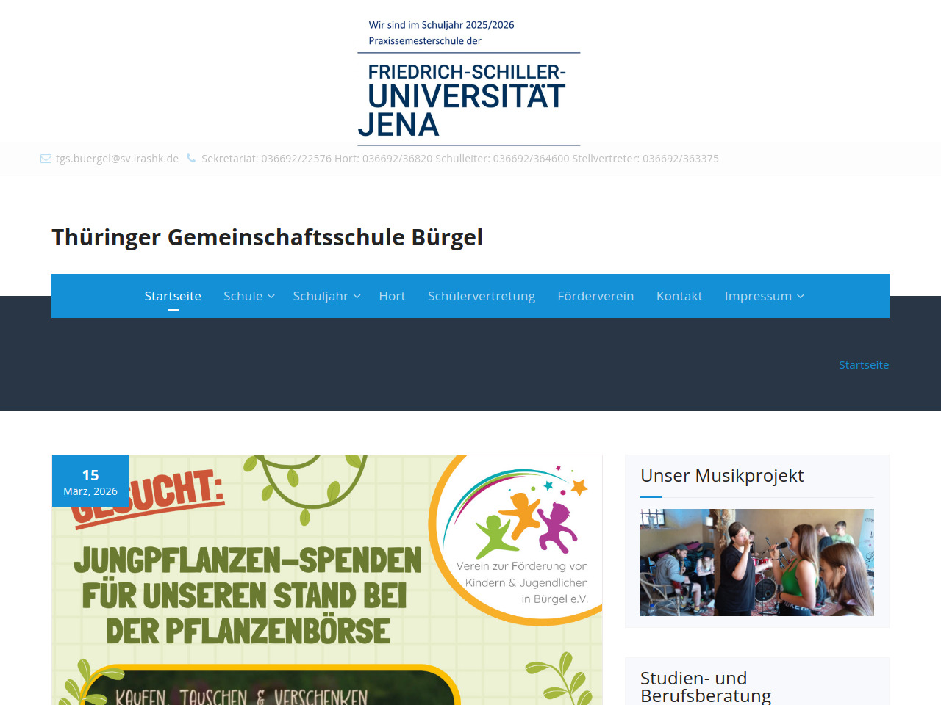Expand the Schule menu chevron

pos(271,297)
